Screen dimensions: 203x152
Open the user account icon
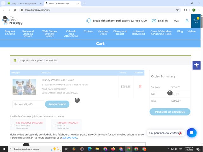tap(187, 21)
